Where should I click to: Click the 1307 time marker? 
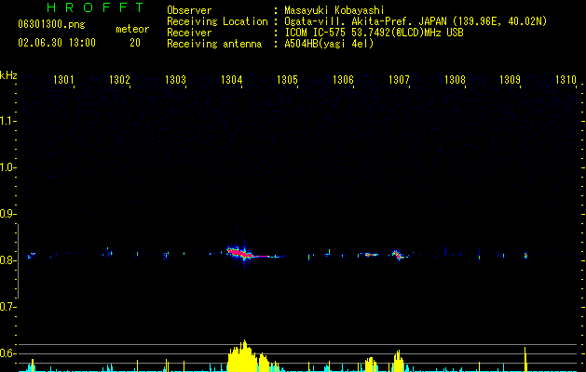click(399, 80)
